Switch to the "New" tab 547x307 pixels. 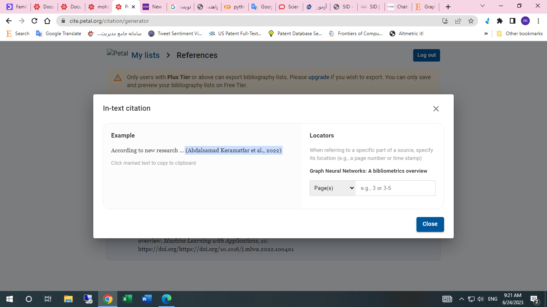(153, 7)
